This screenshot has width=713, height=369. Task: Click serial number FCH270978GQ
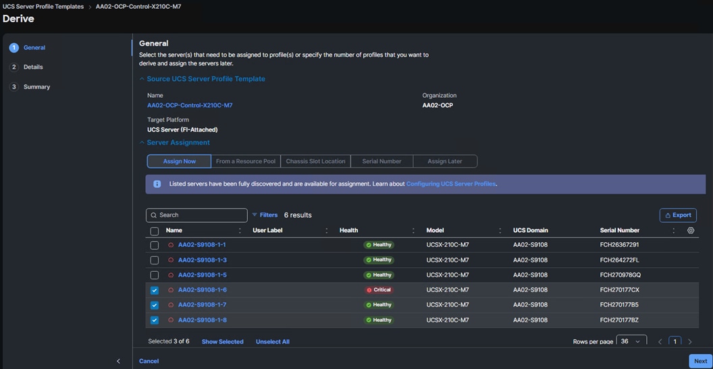[620, 275]
